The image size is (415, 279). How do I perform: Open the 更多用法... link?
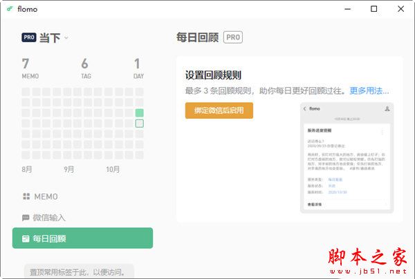tap(369, 90)
